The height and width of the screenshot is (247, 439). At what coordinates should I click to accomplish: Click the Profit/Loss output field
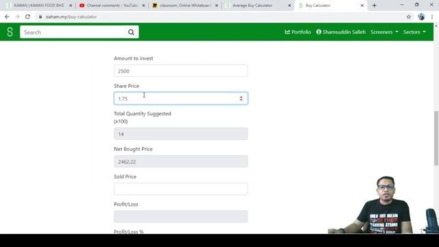tap(180, 217)
